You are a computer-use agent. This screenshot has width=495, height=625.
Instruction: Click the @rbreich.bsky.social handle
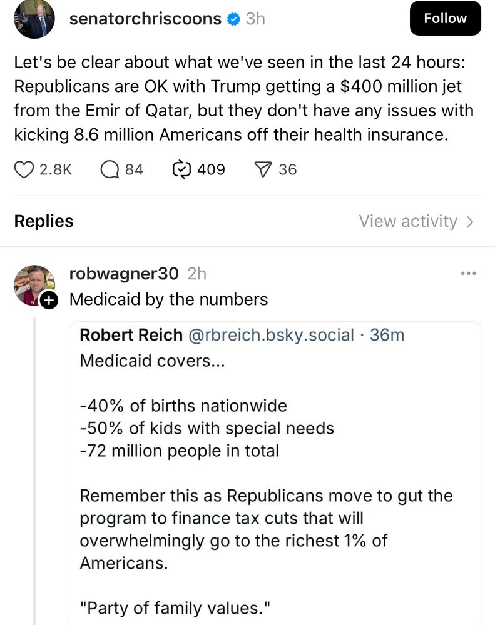pos(270,335)
